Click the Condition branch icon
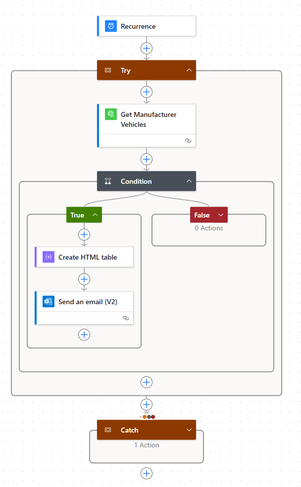 (108, 181)
